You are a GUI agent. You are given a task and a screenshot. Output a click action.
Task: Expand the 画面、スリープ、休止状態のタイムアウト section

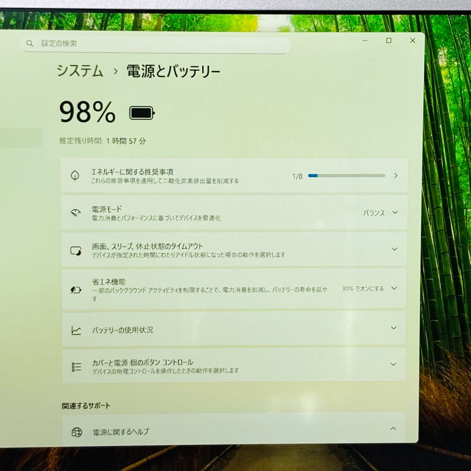[394, 250]
